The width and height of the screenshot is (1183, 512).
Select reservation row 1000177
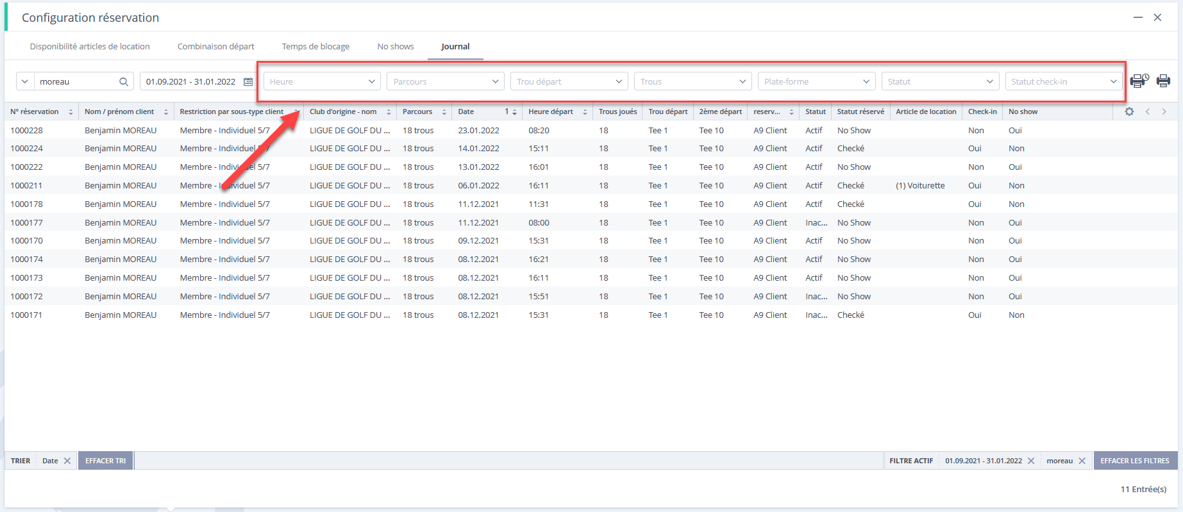[590, 222]
